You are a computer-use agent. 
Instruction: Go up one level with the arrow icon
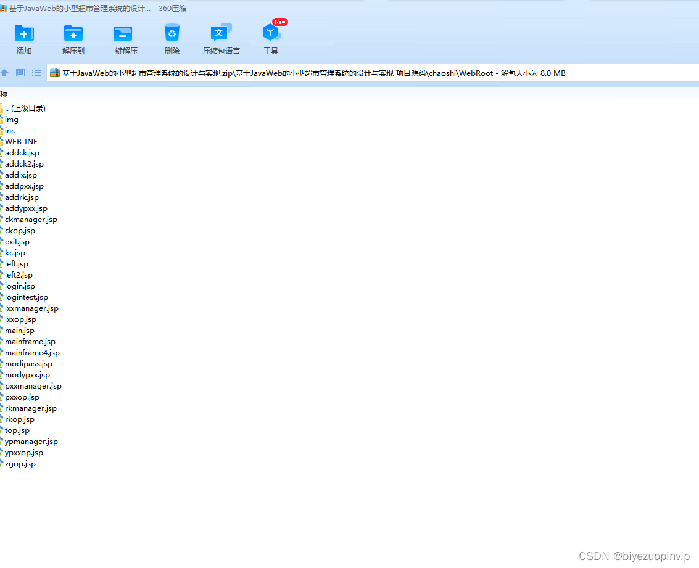[x=4, y=73]
